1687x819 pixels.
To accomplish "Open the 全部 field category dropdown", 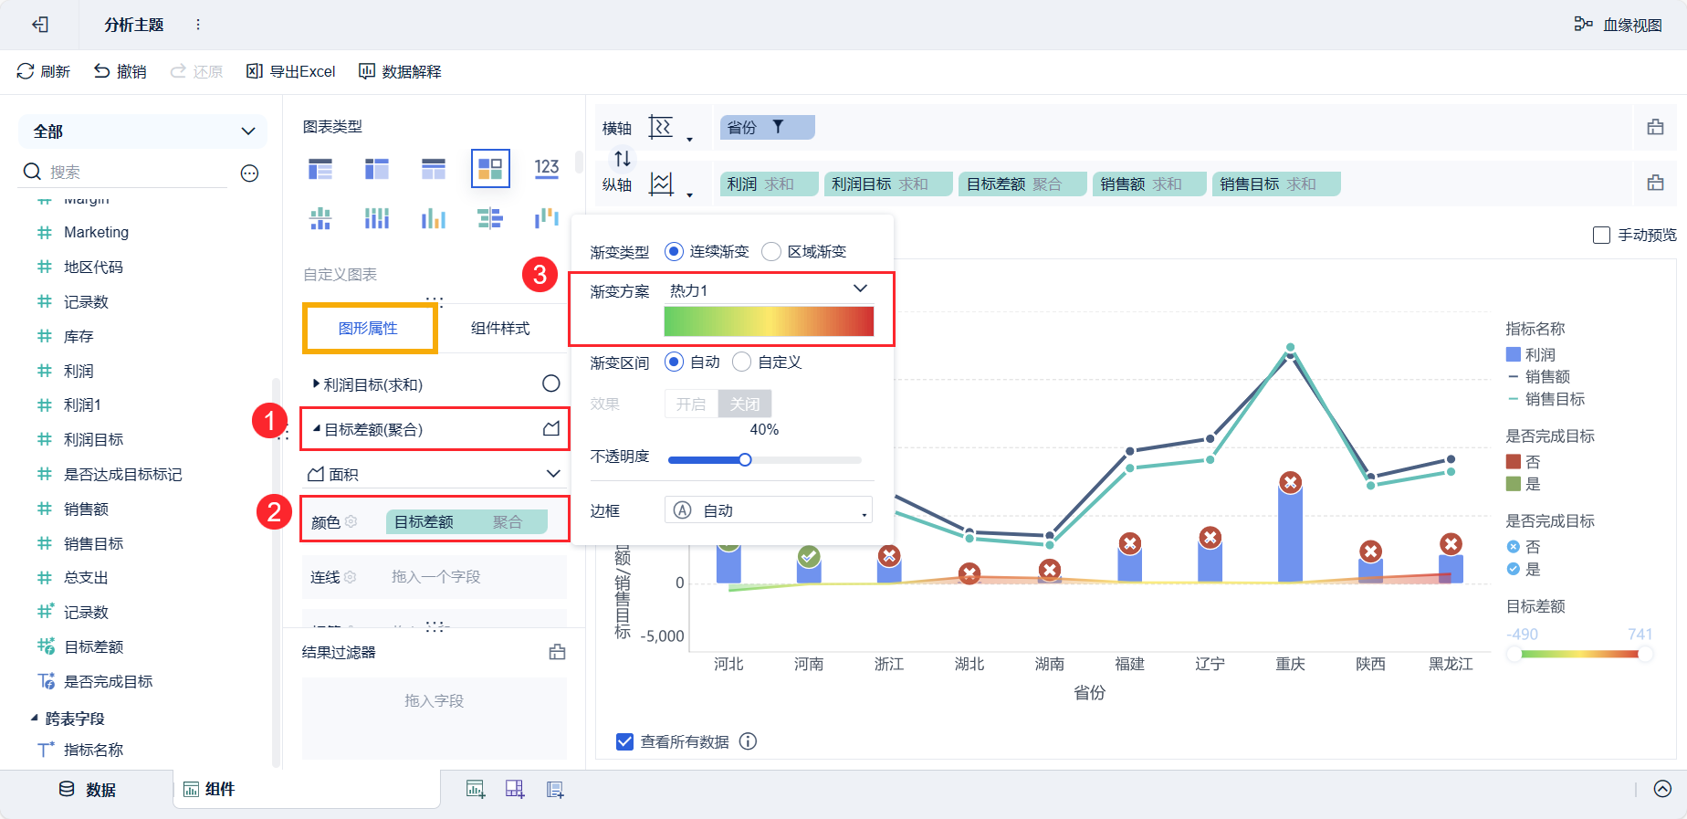I will click(142, 131).
